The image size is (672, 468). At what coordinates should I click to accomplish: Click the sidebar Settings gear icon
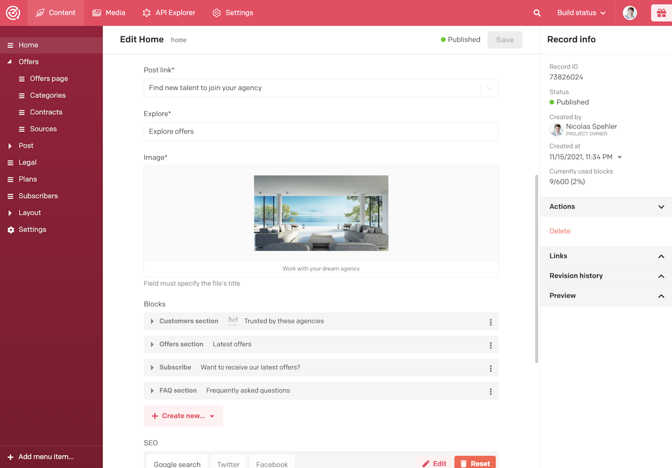[11, 230]
